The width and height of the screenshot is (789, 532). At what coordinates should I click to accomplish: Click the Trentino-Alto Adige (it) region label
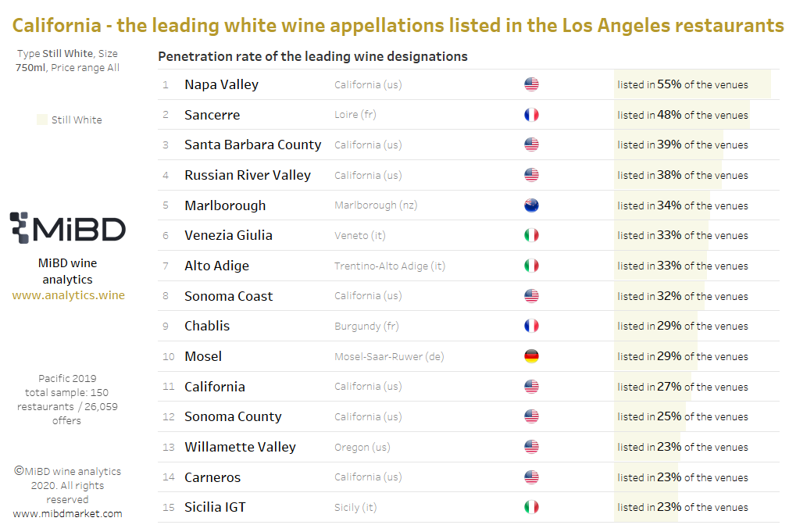[390, 266]
